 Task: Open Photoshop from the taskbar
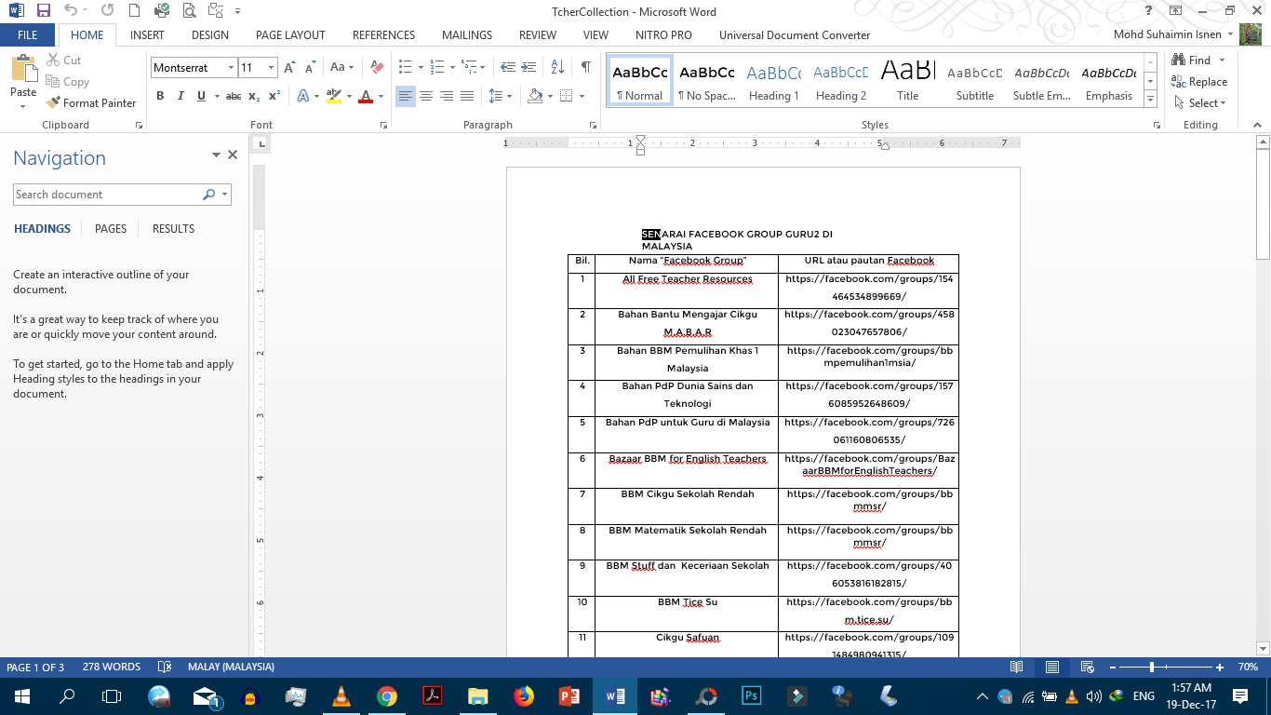(751, 696)
